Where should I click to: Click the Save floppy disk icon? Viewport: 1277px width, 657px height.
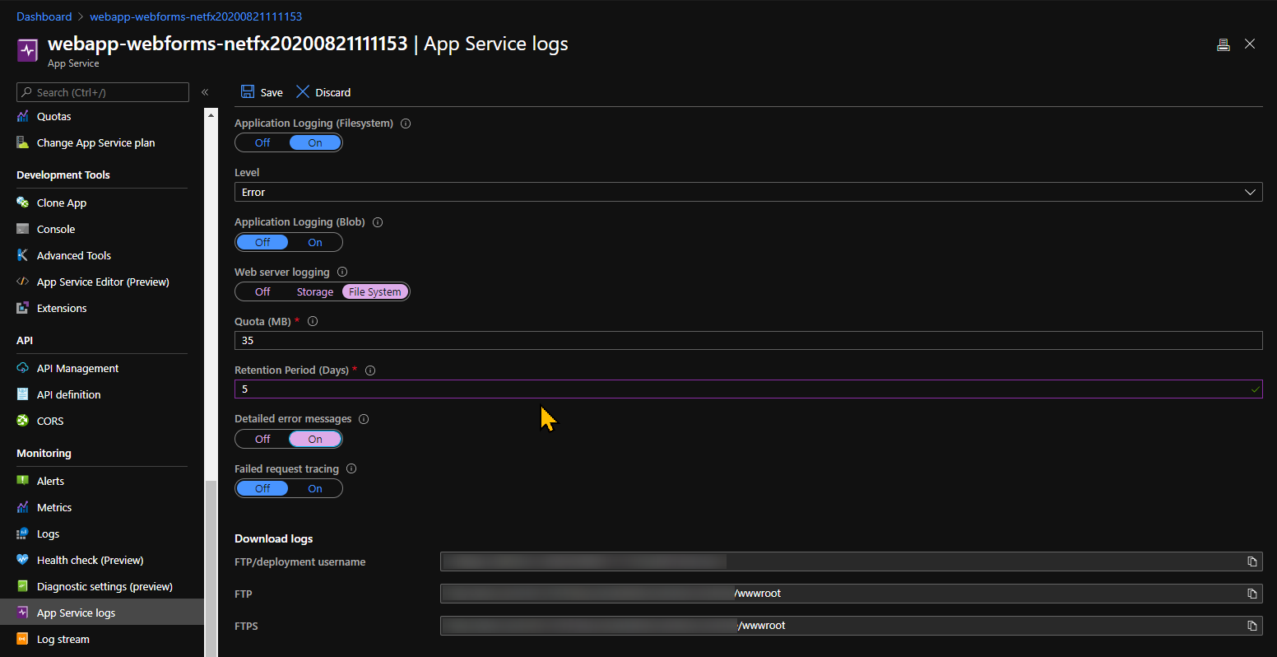[x=248, y=91]
